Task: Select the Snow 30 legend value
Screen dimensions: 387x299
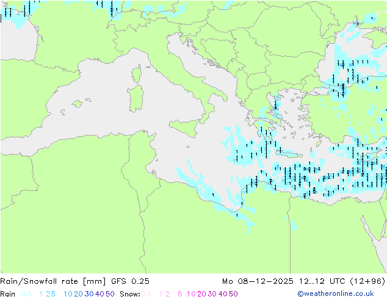Action: pos(212,294)
